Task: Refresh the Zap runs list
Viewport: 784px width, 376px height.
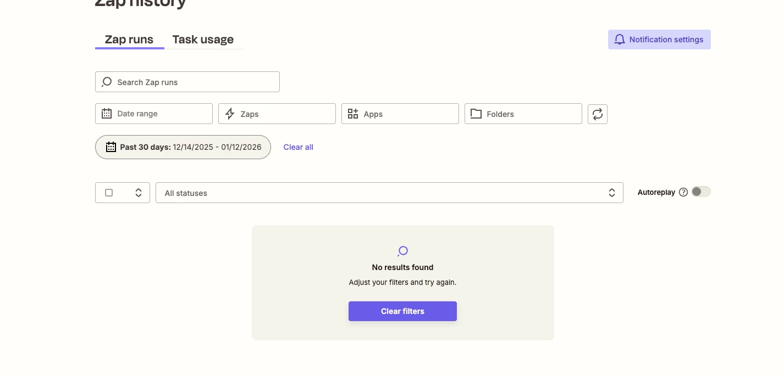Action: point(598,114)
